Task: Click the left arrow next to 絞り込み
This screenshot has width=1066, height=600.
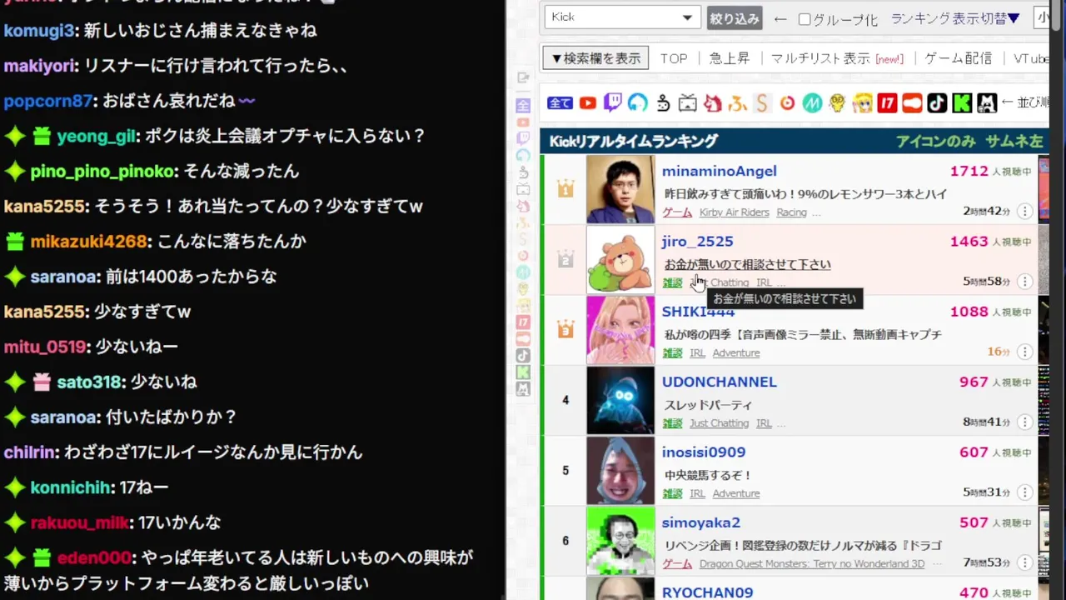Action: point(780,19)
